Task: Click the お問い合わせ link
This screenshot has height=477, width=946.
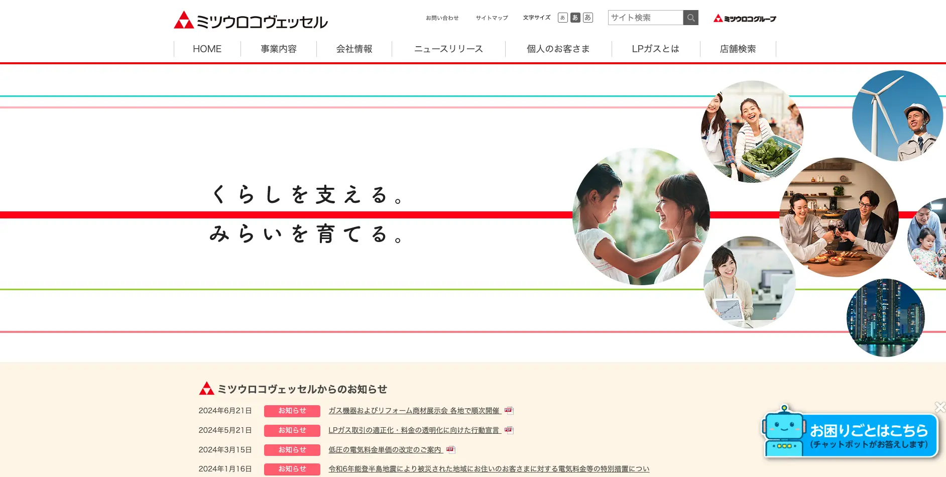Action: [442, 18]
